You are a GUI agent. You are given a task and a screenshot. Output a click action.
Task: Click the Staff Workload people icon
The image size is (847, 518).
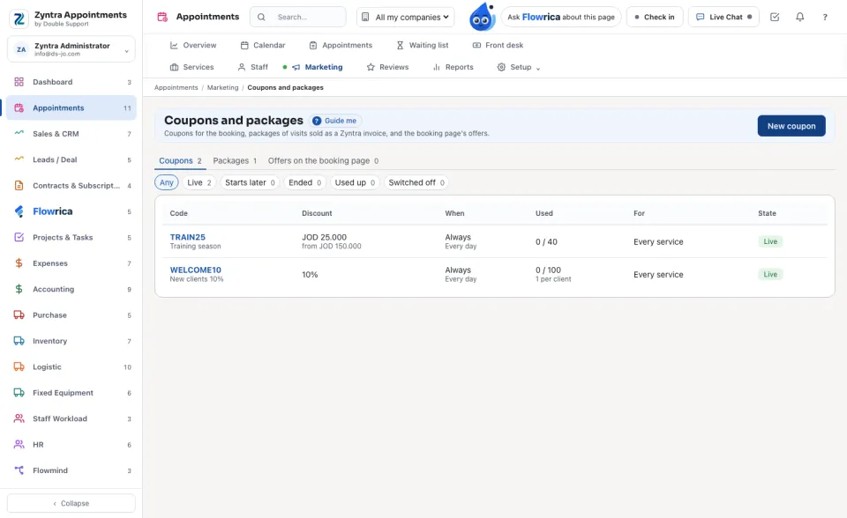(x=19, y=418)
